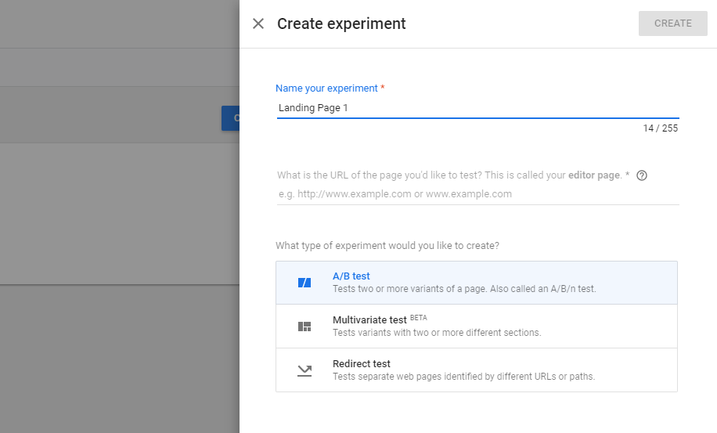This screenshot has height=433, width=717.
Task: Focus the experiment name field
Action: pos(477,108)
